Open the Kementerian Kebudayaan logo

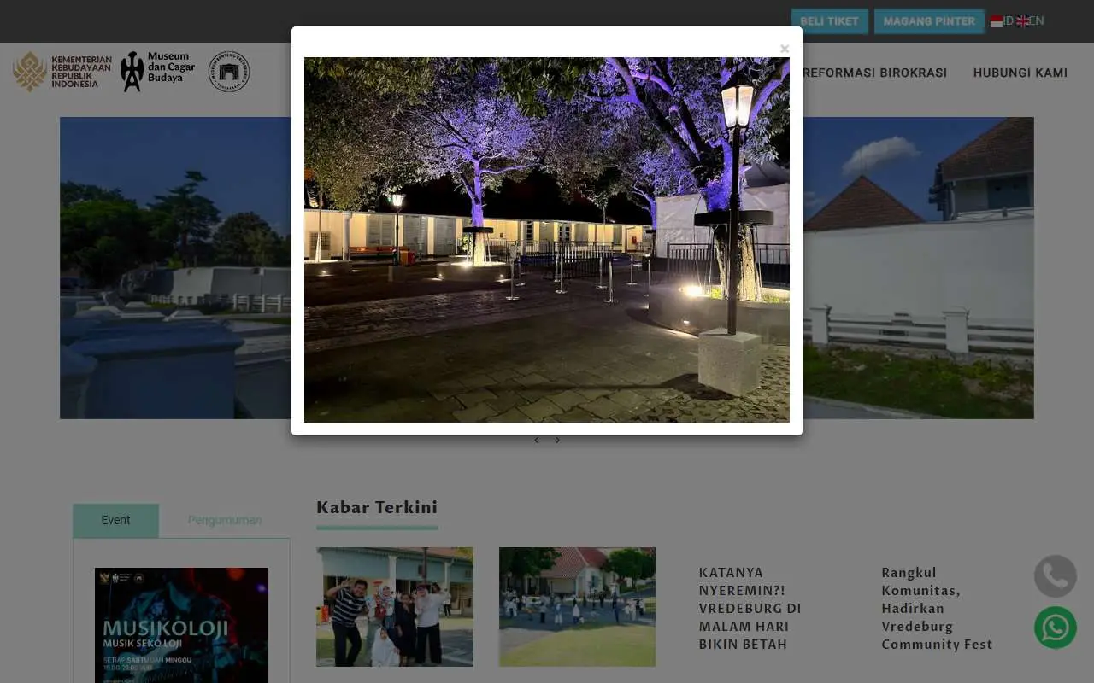click(x=62, y=72)
